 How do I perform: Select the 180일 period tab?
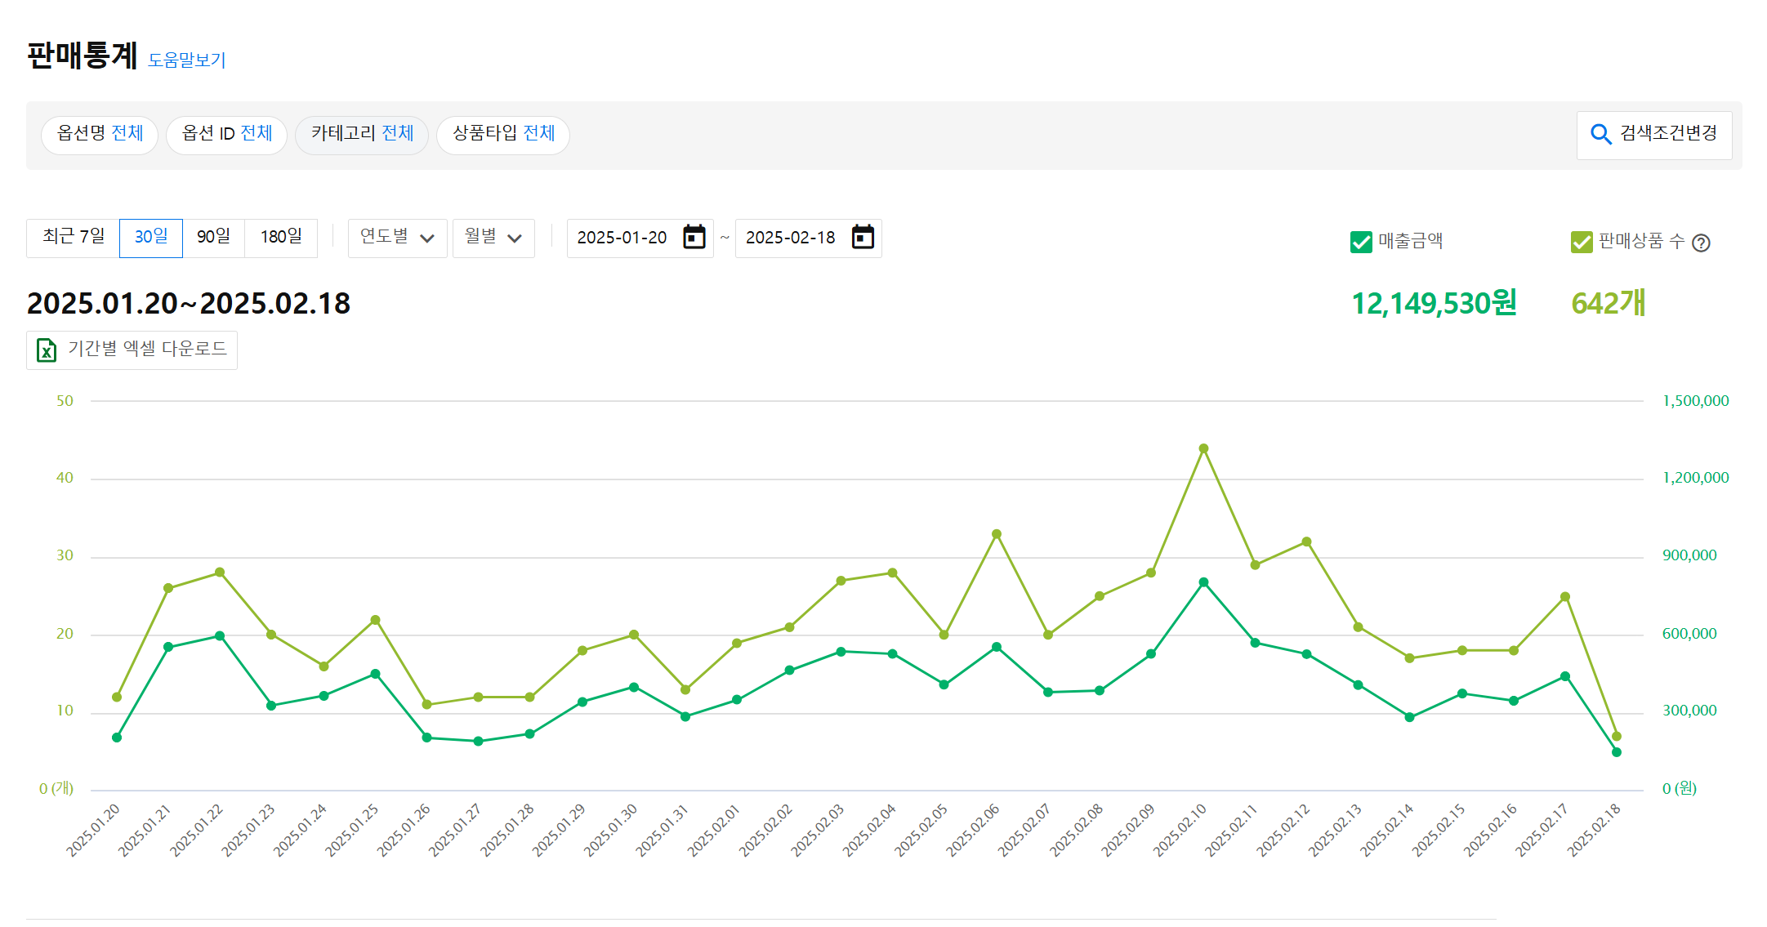point(281,238)
